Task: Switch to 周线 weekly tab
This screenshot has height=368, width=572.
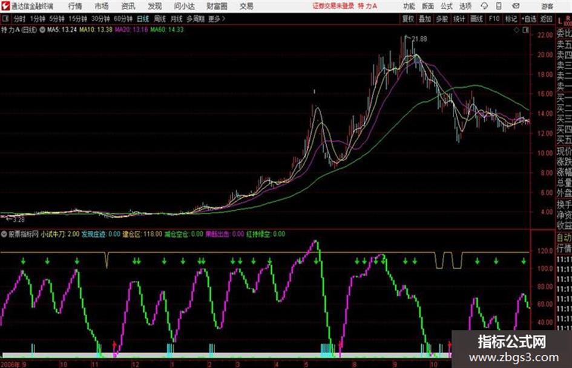Action: point(160,19)
